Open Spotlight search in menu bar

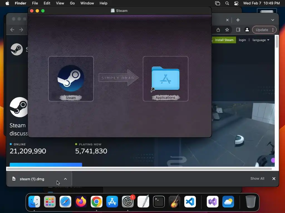[x=227, y=3]
